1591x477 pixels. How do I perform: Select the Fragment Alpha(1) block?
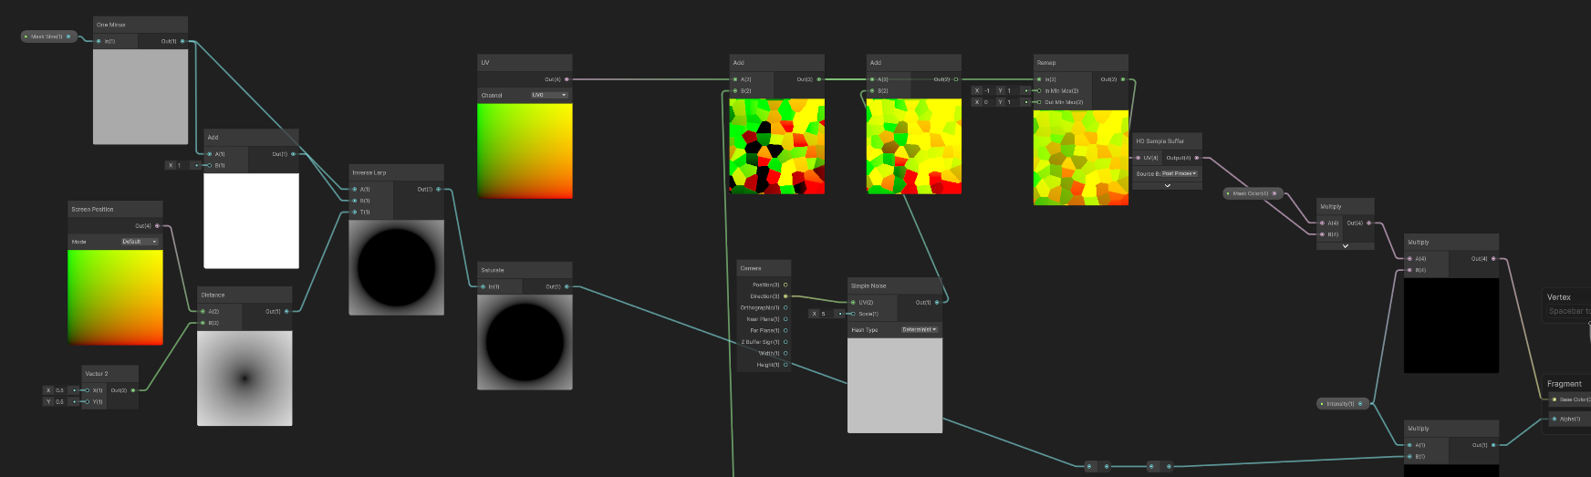[x=1570, y=419]
